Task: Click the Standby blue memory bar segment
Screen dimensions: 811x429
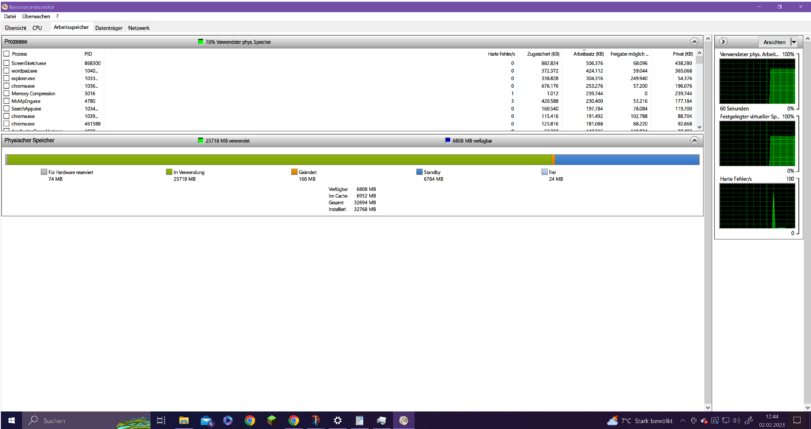Action: (627, 160)
